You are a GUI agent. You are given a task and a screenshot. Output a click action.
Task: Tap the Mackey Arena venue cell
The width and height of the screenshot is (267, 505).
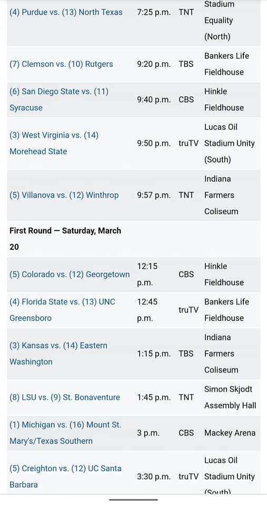coord(230,433)
